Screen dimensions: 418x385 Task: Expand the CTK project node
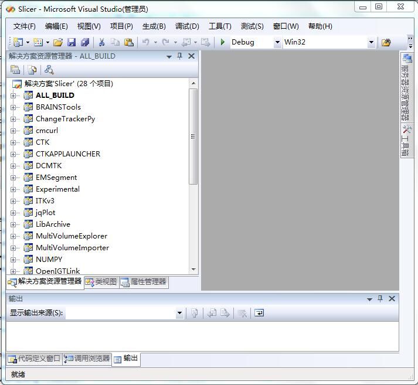coord(13,142)
